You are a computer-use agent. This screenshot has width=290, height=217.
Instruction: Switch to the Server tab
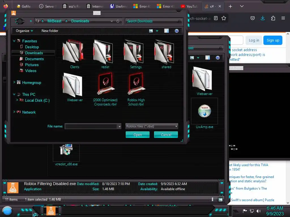[x=47, y=6]
